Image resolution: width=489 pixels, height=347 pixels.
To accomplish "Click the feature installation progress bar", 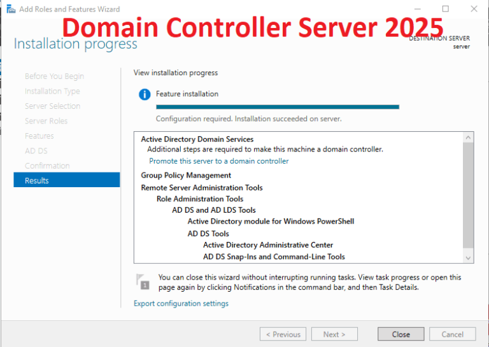I will [x=278, y=107].
